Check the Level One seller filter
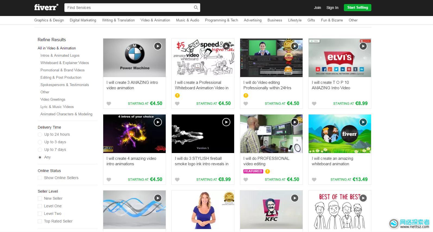The height and width of the screenshot is (232, 433). coord(40,206)
